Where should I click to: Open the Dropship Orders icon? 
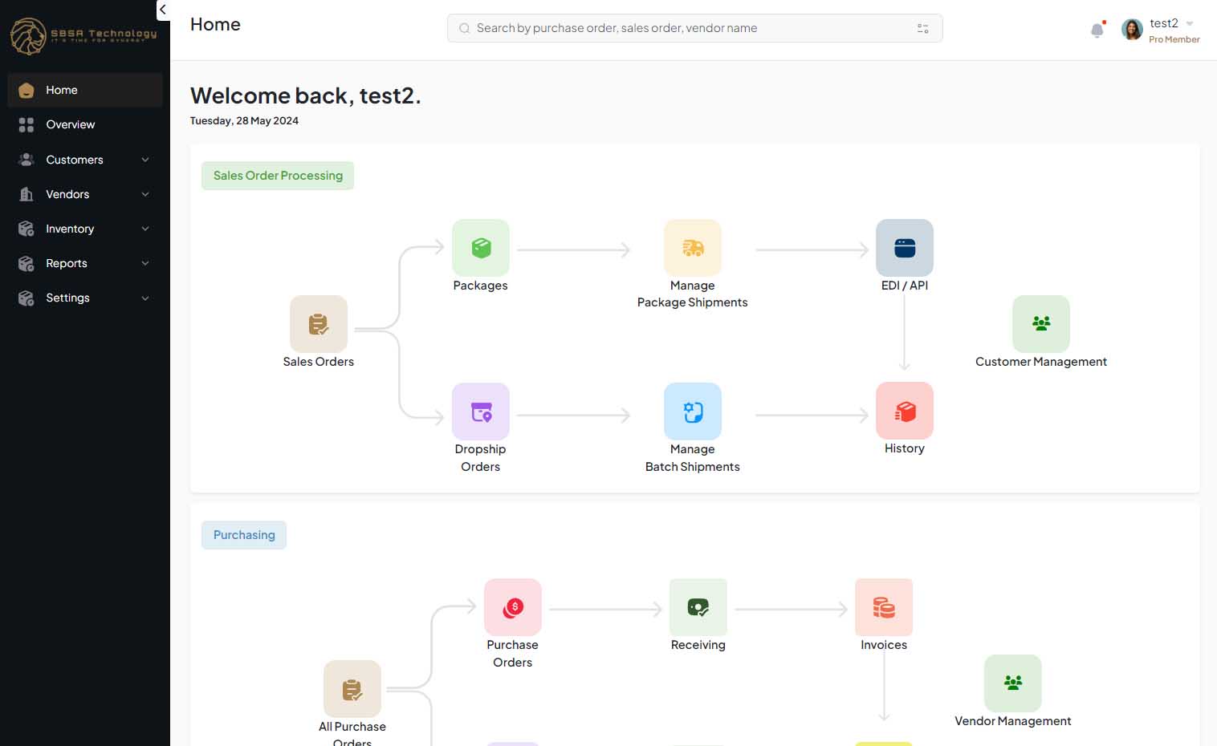[x=481, y=412]
